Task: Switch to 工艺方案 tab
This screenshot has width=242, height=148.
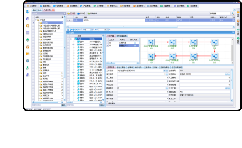Action: click(111, 36)
